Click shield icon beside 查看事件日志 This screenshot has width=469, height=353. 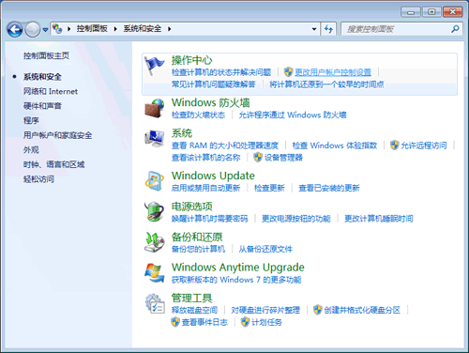tap(175, 322)
